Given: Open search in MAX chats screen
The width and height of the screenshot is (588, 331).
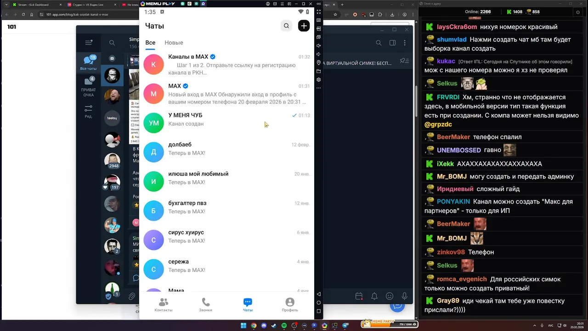Looking at the screenshot, I should (x=286, y=26).
